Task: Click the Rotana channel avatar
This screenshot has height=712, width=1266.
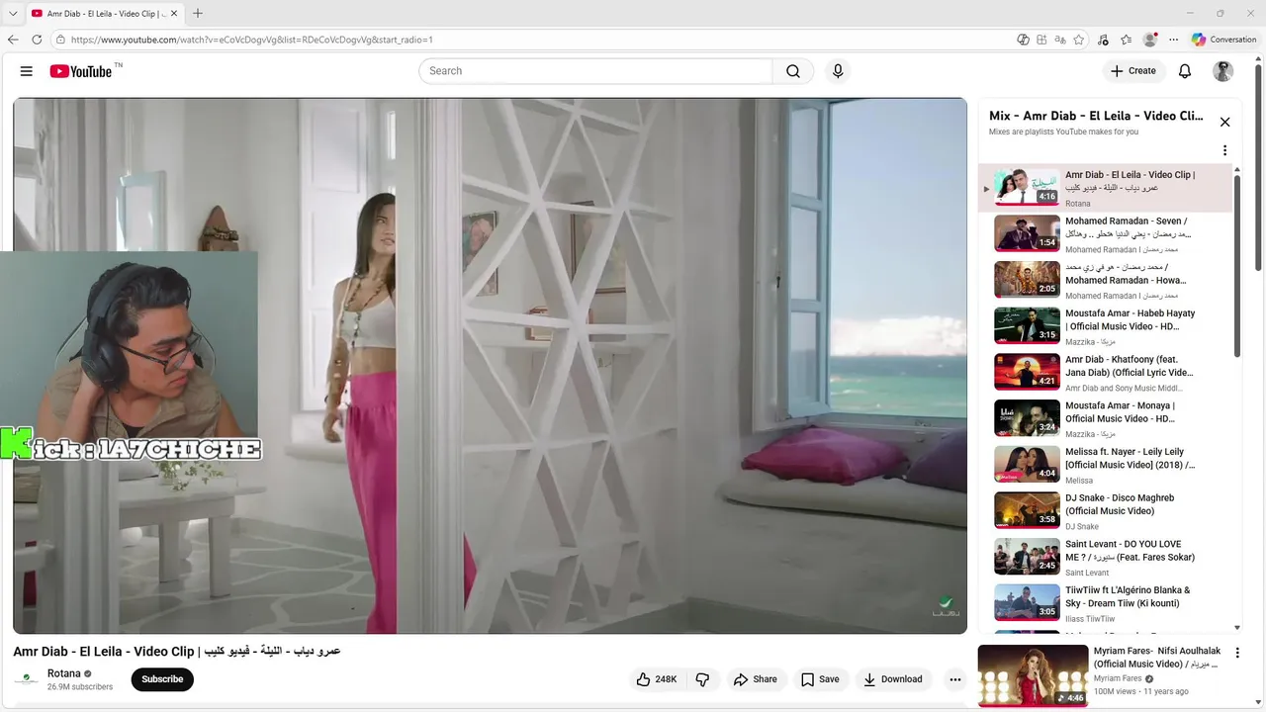Action: 27,679
